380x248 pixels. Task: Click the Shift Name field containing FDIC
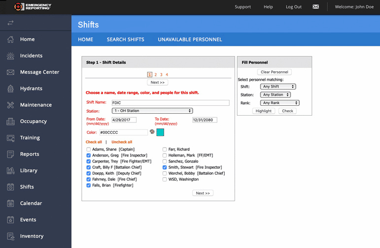coord(171,103)
